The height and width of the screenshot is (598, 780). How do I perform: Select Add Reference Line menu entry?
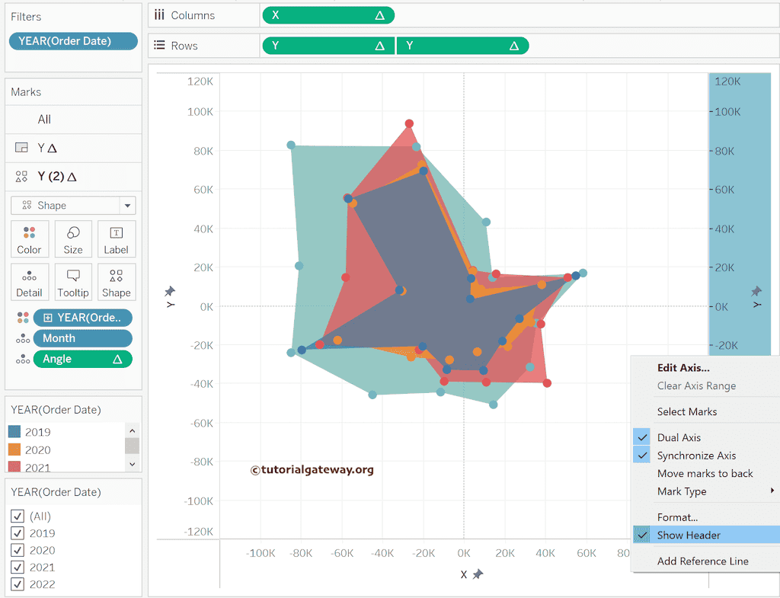click(702, 561)
